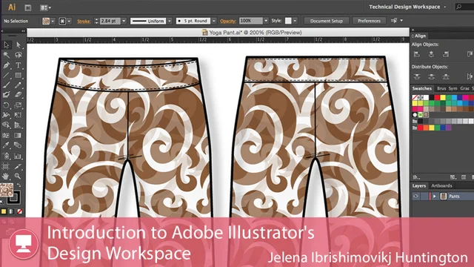Choose the Zoom tool

click(18, 177)
